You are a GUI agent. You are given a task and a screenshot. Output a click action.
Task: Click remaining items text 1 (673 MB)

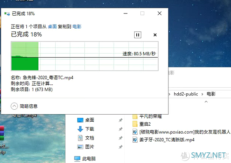click(x=42, y=89)
